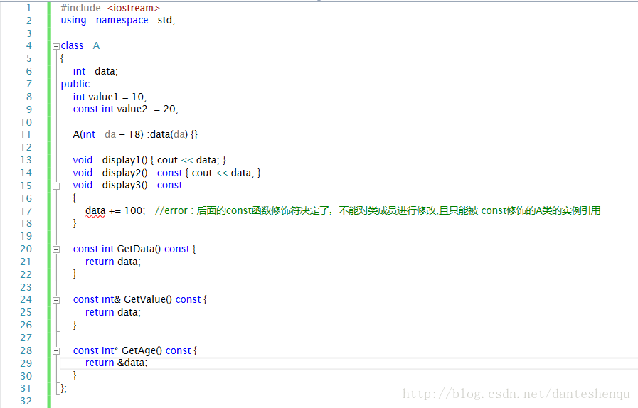This screenshot has height=408, width=638.
Task: Click the 'namespace' keyword on line 2
Action: 122,21
